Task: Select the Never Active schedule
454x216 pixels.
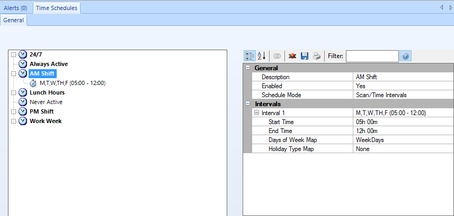Action: (x=46, y=102)
